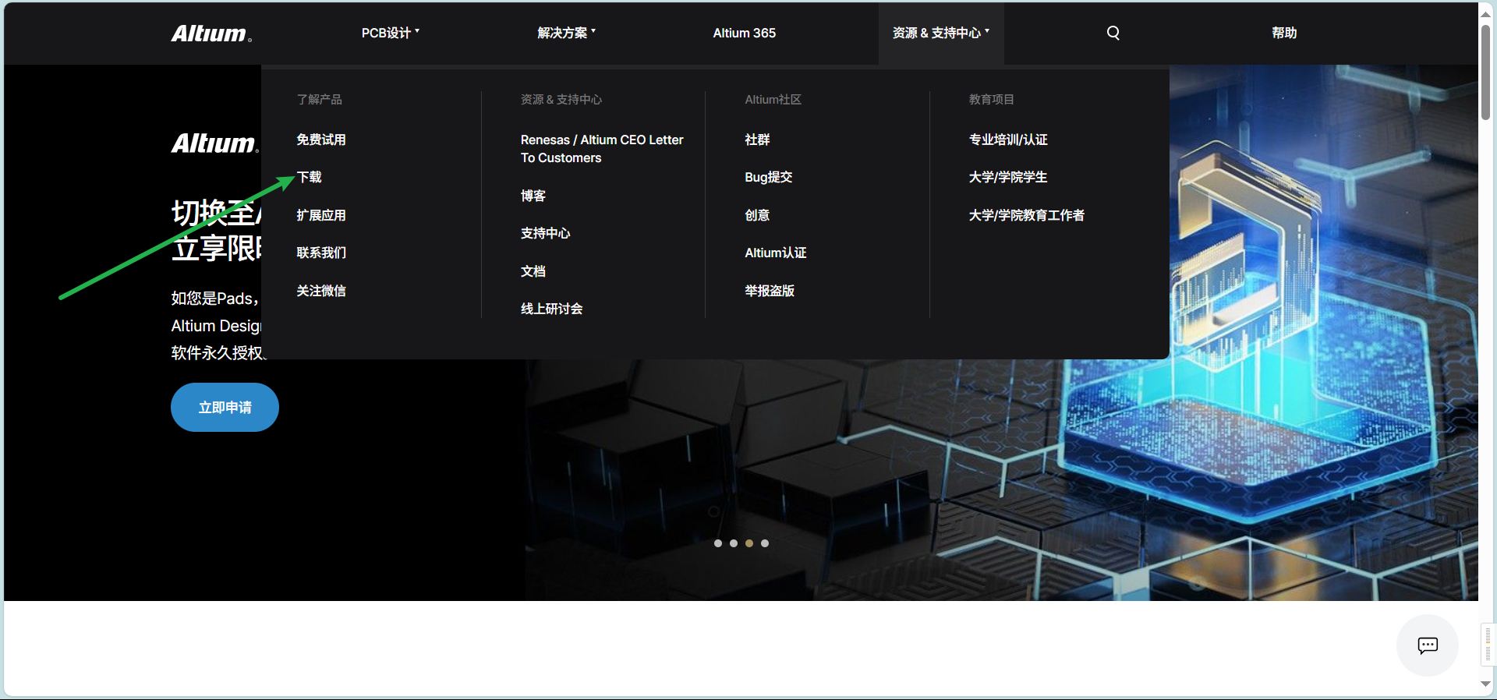
Task: Click the scrollbar down arrow
Action: pyautogui.click(x=1486, y=684)
